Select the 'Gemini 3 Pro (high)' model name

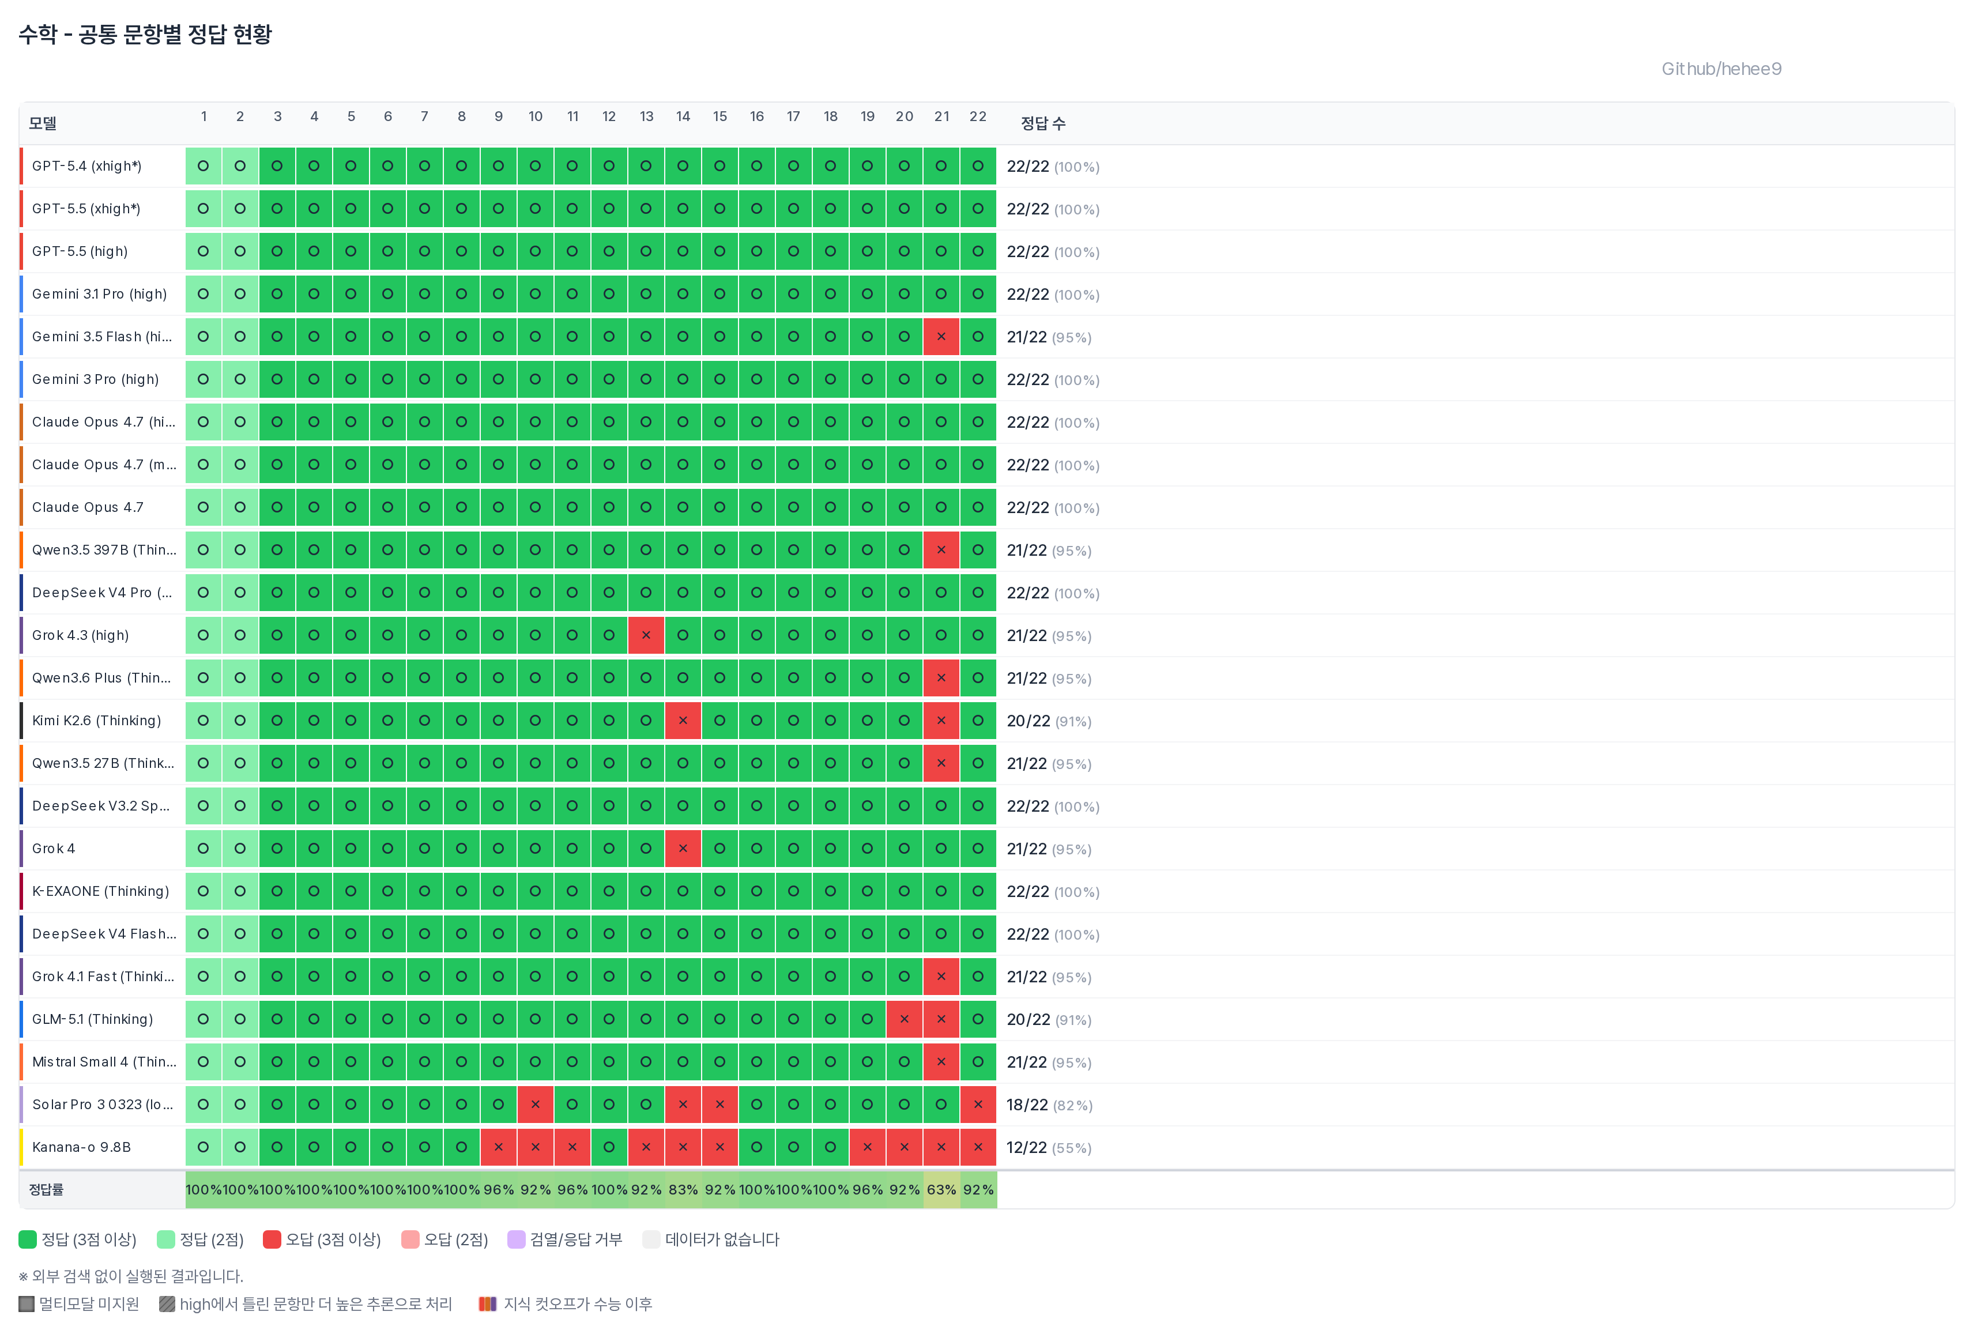[95, 379]
